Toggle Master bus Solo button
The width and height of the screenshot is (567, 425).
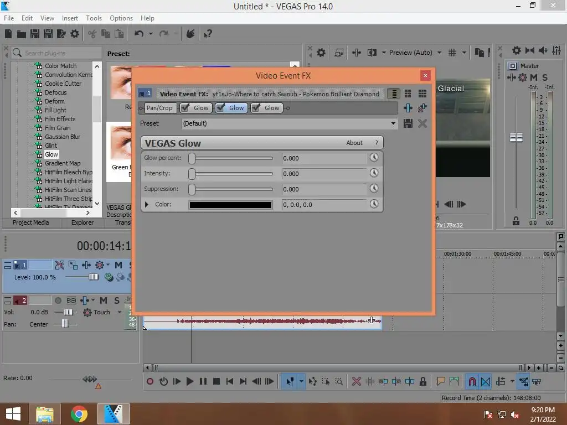545,77
